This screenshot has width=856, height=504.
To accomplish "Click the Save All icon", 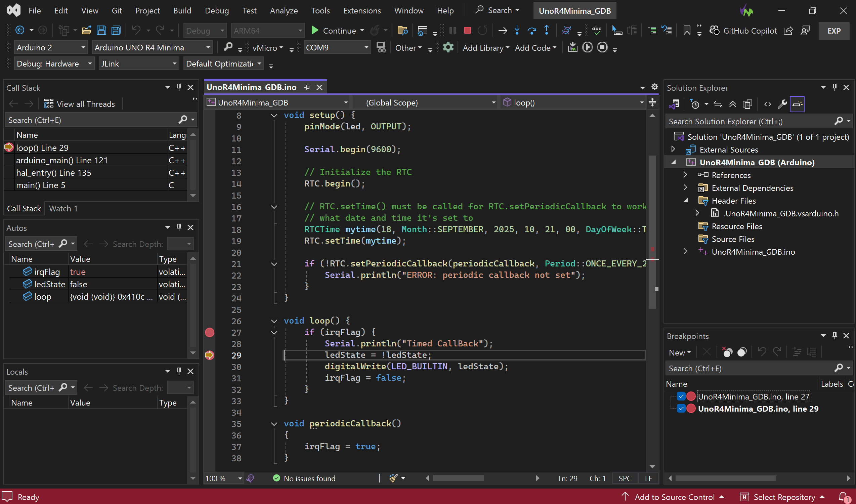I will (x=116, y=31).
